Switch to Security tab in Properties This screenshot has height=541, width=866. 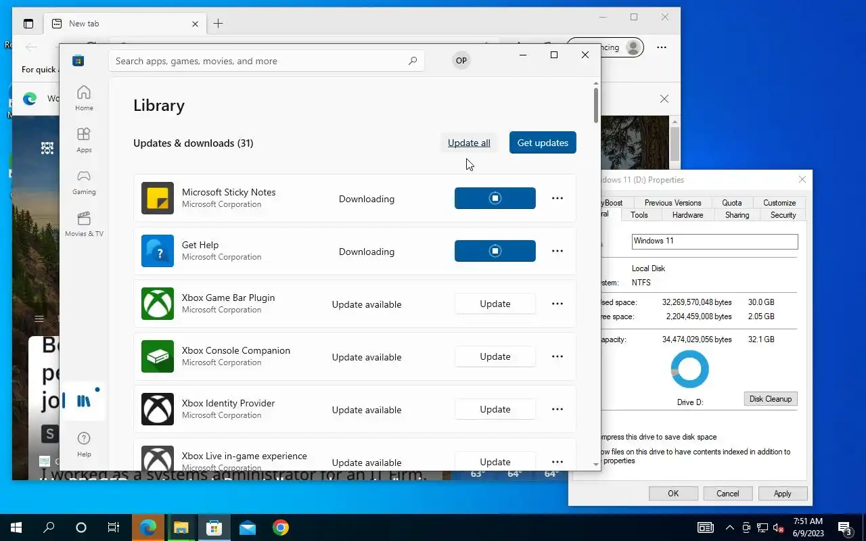pos(783,215)
